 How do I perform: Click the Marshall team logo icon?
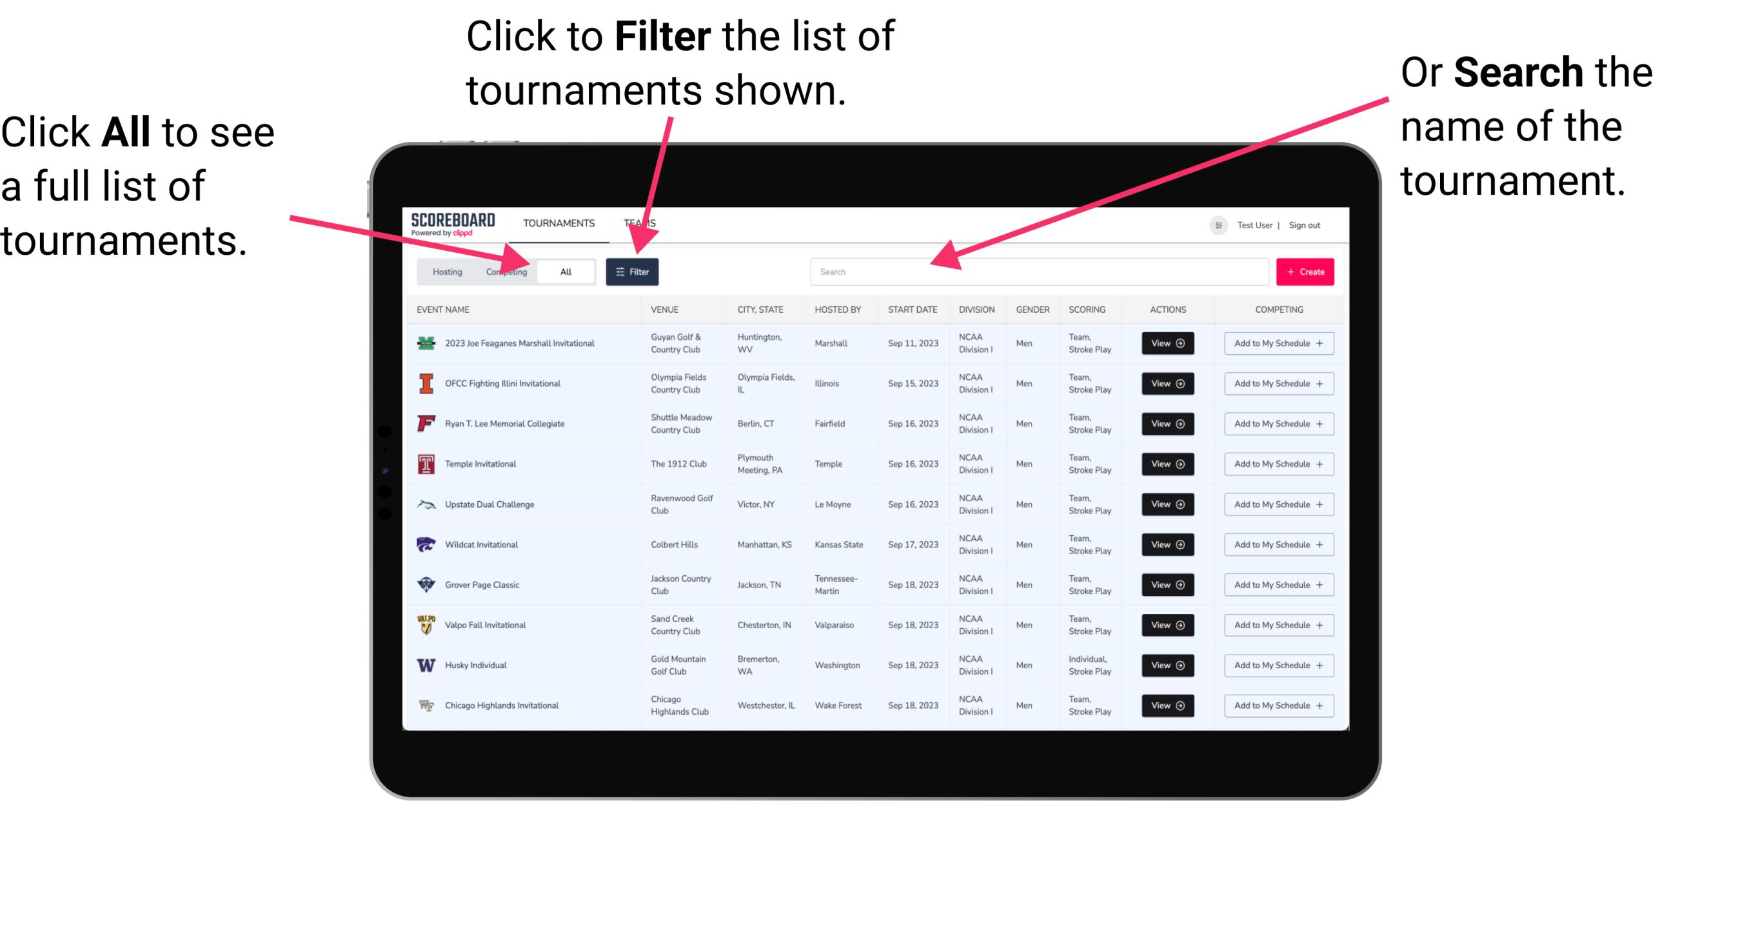(425, 343)
